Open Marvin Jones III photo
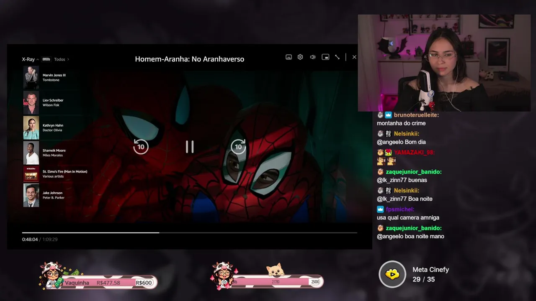Viewport: 536px width, 301px height. [x=31, y=77]
